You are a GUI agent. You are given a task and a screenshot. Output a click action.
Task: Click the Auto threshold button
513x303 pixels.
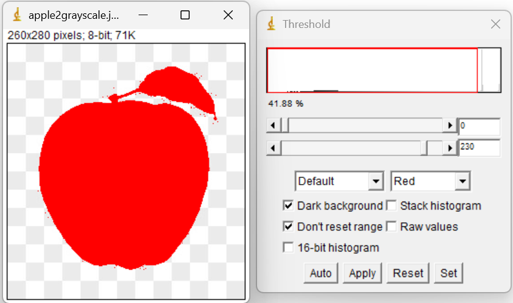pos(321,273)
